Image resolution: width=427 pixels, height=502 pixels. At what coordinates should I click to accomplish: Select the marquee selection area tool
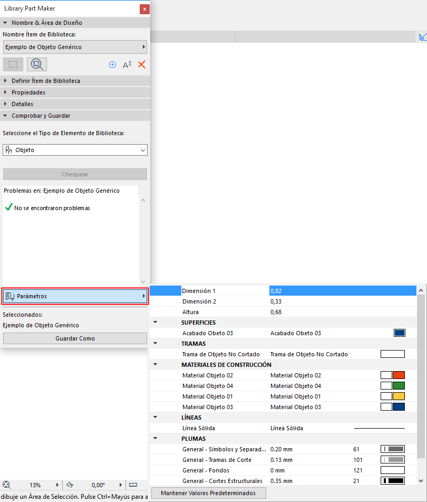(13, 64)
